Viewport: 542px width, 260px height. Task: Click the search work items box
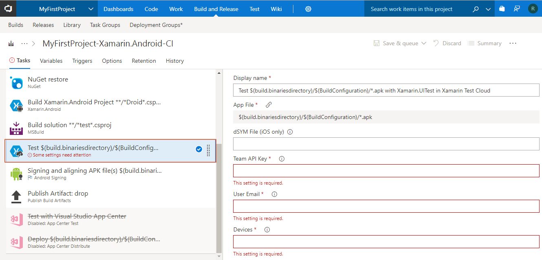coord(418,9)
